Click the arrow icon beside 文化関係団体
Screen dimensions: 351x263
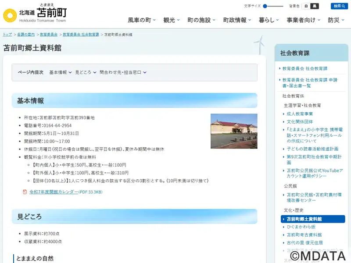[x=283, y=122]
